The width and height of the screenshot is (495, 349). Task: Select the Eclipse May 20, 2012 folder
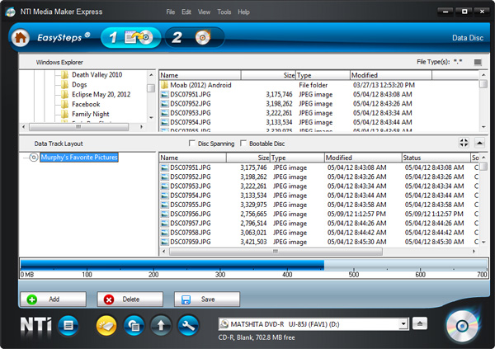coord(101,94)
